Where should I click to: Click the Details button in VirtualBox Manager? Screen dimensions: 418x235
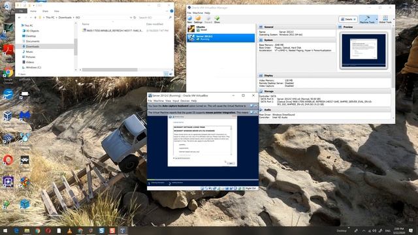(x=348, y=19)
